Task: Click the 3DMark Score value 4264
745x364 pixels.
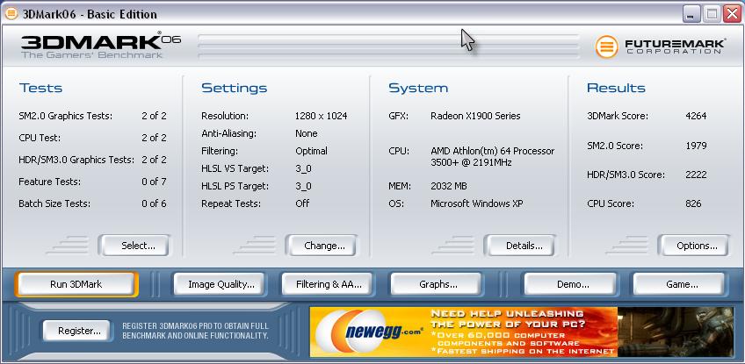Action: (x=696, y=116)
